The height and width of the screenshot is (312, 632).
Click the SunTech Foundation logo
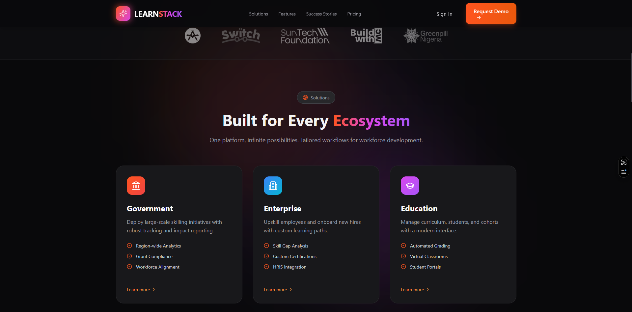click(305, 36)
